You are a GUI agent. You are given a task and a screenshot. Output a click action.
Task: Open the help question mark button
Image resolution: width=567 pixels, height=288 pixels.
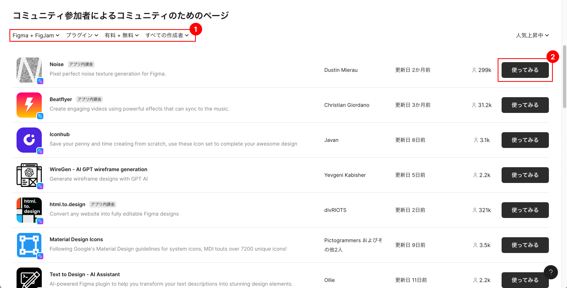click(x=551, y=272)
